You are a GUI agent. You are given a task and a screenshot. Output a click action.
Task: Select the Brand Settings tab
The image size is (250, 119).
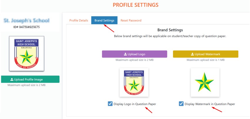tap(104, 21)
